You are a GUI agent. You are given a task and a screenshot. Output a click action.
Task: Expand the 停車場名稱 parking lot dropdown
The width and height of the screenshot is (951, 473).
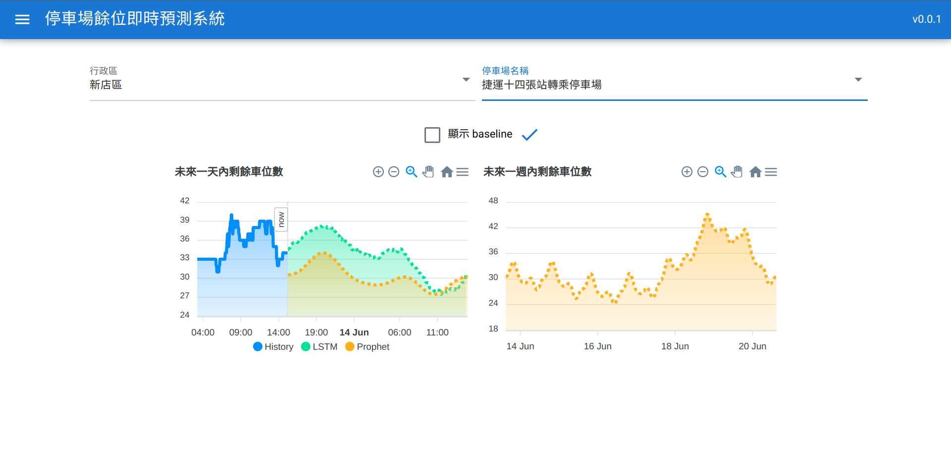coord(858,80)
